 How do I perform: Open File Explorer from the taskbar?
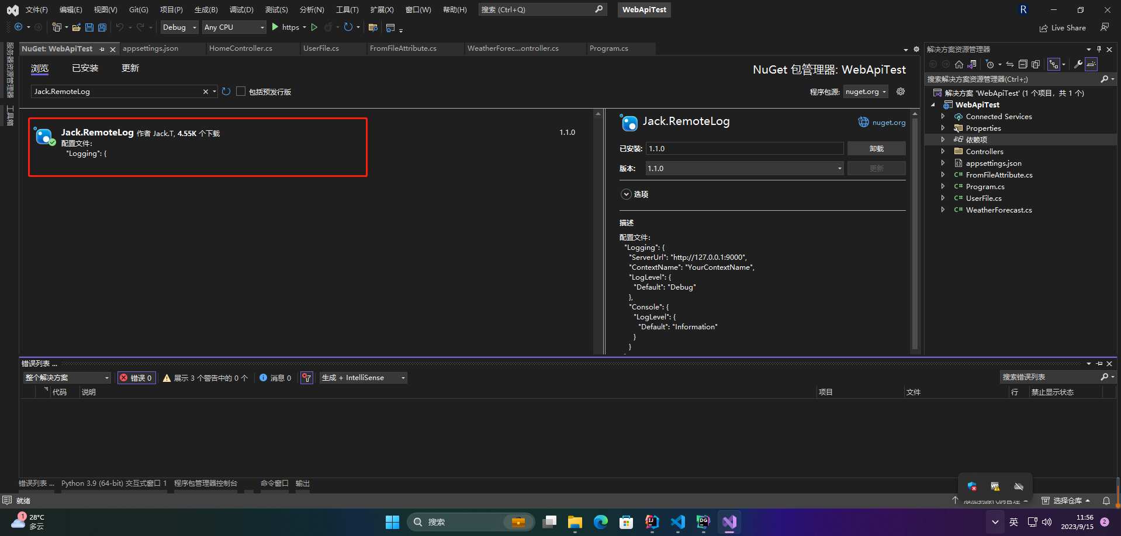[x=575, y=521]
